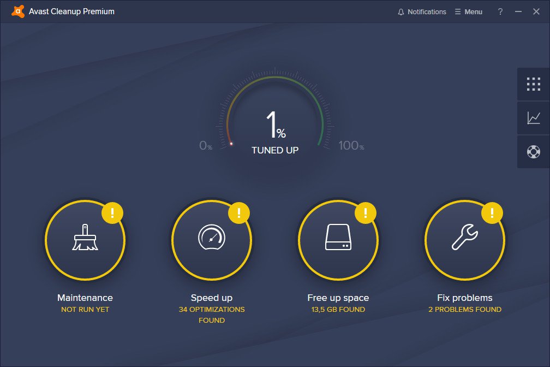
Task: Open statistics chart icon
Action: (534, 118)
